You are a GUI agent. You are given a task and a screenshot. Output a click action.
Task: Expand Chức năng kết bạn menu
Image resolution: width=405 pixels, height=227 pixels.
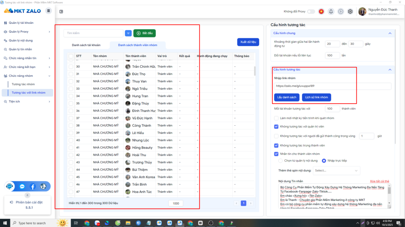point(27,67)
